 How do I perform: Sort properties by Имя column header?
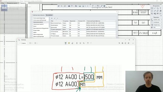pos(57,21)
